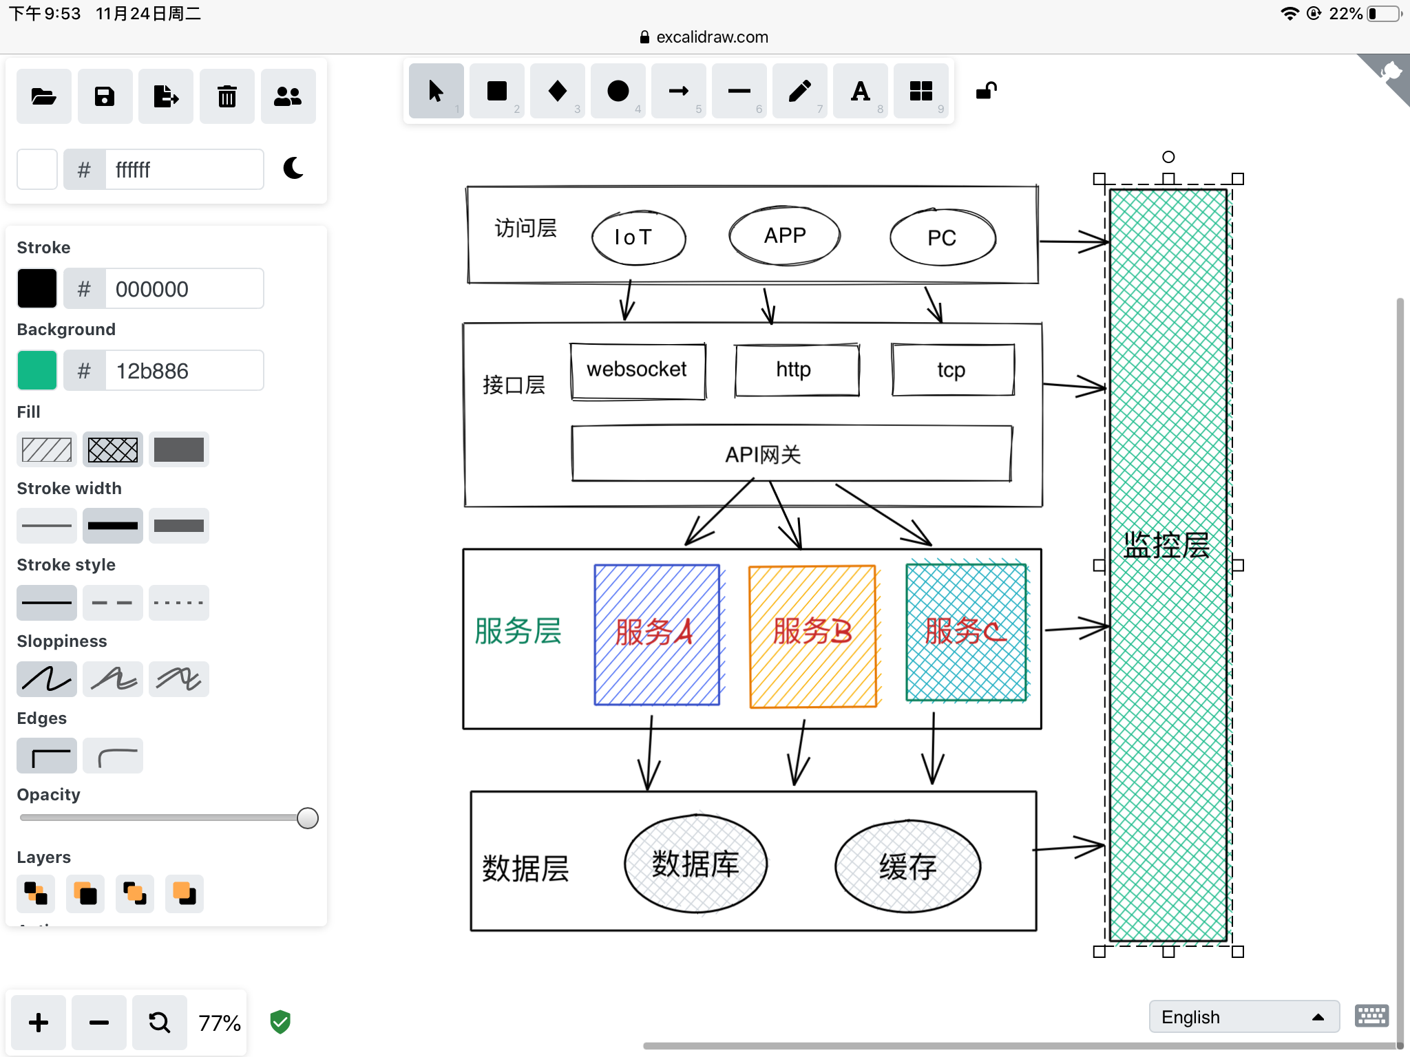Select the 服务C teal rectangle
Image resolution: width=1410 pixels, height=1057 pixels.
click(x=967, y=632)
